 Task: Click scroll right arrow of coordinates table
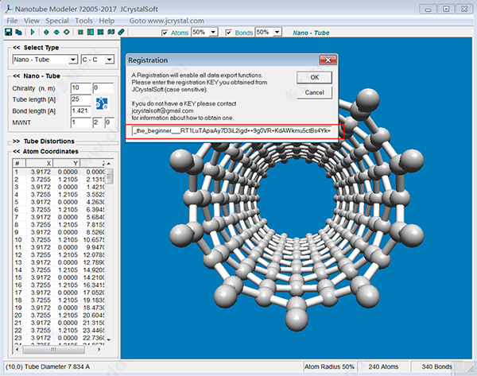(99, 350)
